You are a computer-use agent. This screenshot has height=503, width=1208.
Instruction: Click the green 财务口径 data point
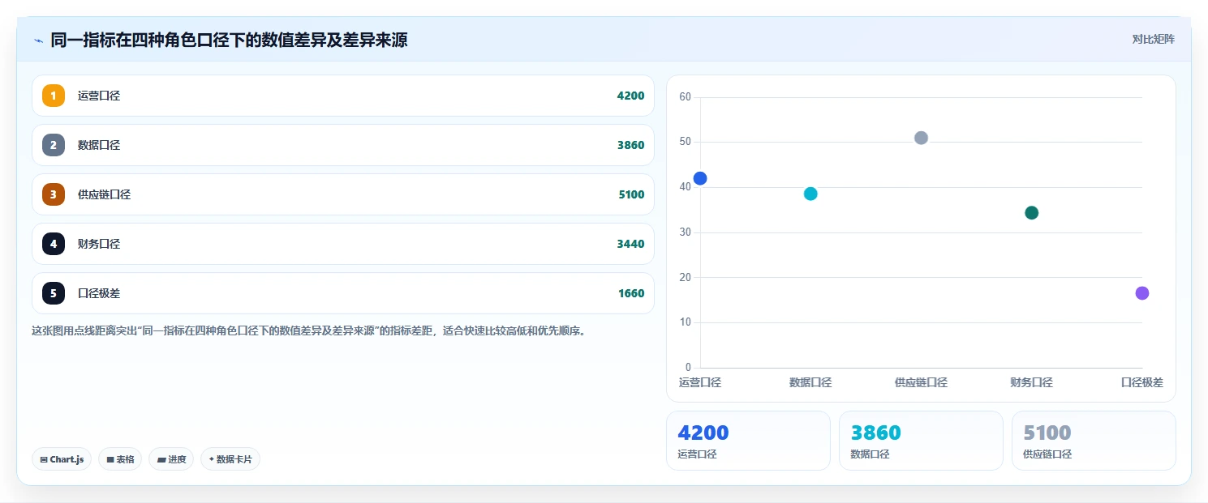point(1032,213)
